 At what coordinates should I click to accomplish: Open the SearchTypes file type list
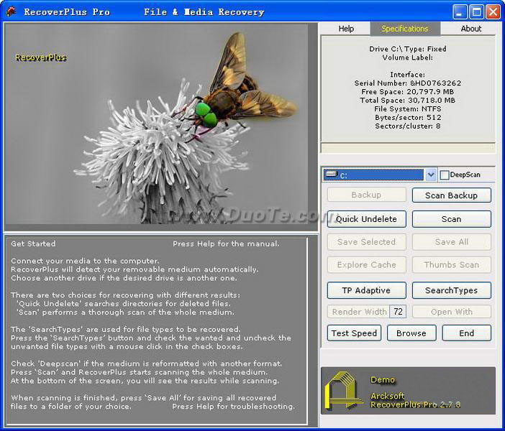pyautogui.click(x=451, y=290)
